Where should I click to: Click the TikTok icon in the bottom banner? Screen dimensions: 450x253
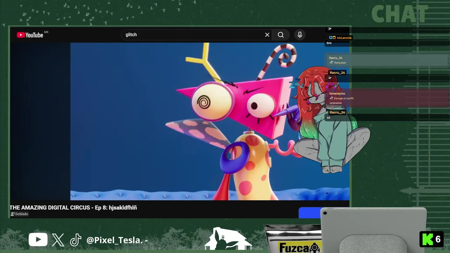[76, 240]
